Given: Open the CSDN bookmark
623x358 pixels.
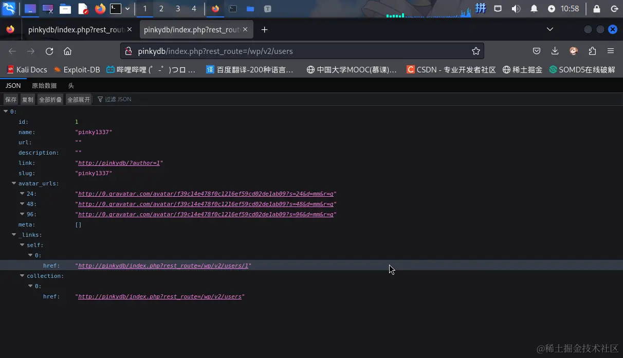Looking at the screenshot, I should [x=451, y=69].
